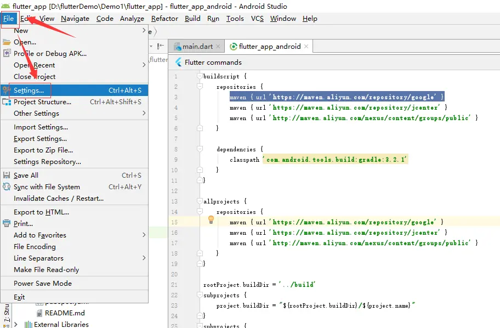The width and height of the screenshot is (500, 328).
Task: Click the External Libraries icon
Action: [x=29, y=325]
